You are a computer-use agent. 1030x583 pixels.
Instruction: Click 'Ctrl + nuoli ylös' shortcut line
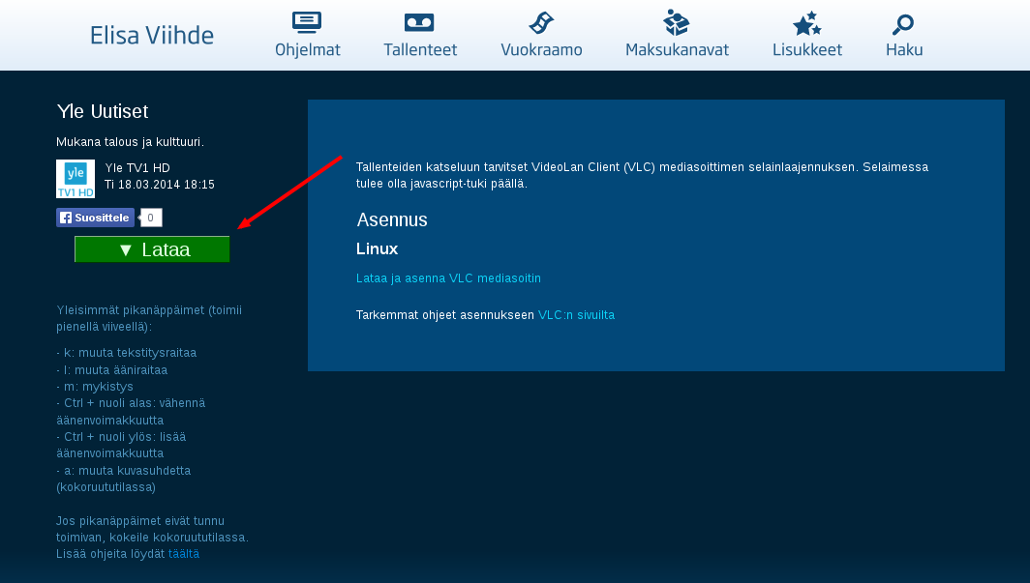click(x=122, y=446)
